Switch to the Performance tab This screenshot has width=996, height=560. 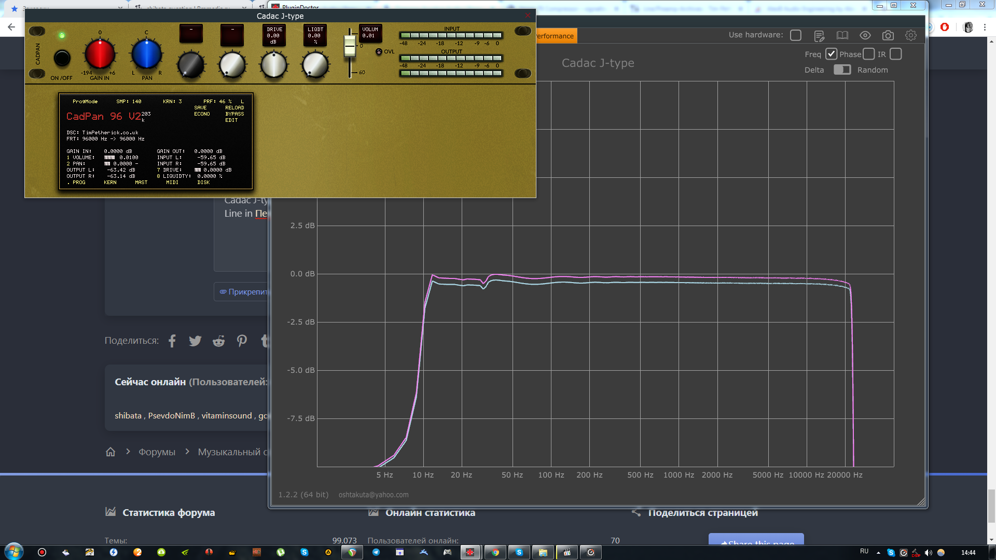point(556,36)
